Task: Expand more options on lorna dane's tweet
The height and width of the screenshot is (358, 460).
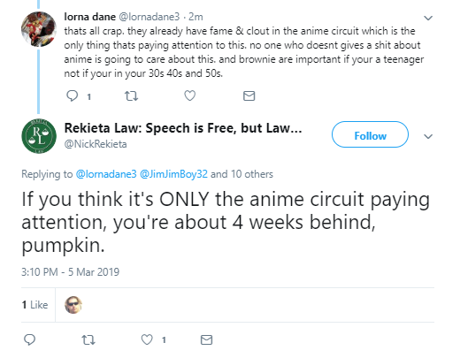Action: pos(428,18)
